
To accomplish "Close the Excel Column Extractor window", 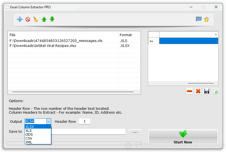I will [216, 7].
